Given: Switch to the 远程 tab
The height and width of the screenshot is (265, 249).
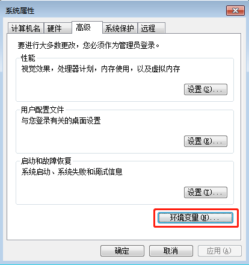Looking at the screenshot, I should 152,28.
